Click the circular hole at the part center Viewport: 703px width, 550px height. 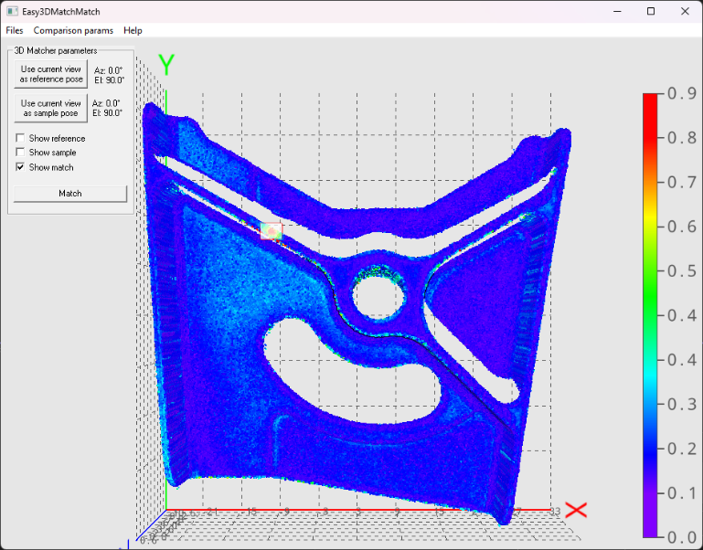[x=377, y=296]
